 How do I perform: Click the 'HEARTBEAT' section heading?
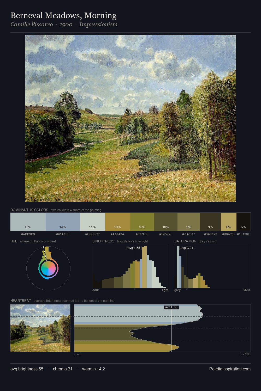21,301
